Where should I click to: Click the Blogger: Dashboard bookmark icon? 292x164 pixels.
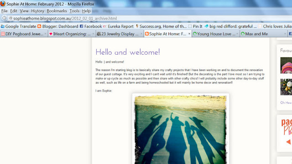tap(39, 26)
